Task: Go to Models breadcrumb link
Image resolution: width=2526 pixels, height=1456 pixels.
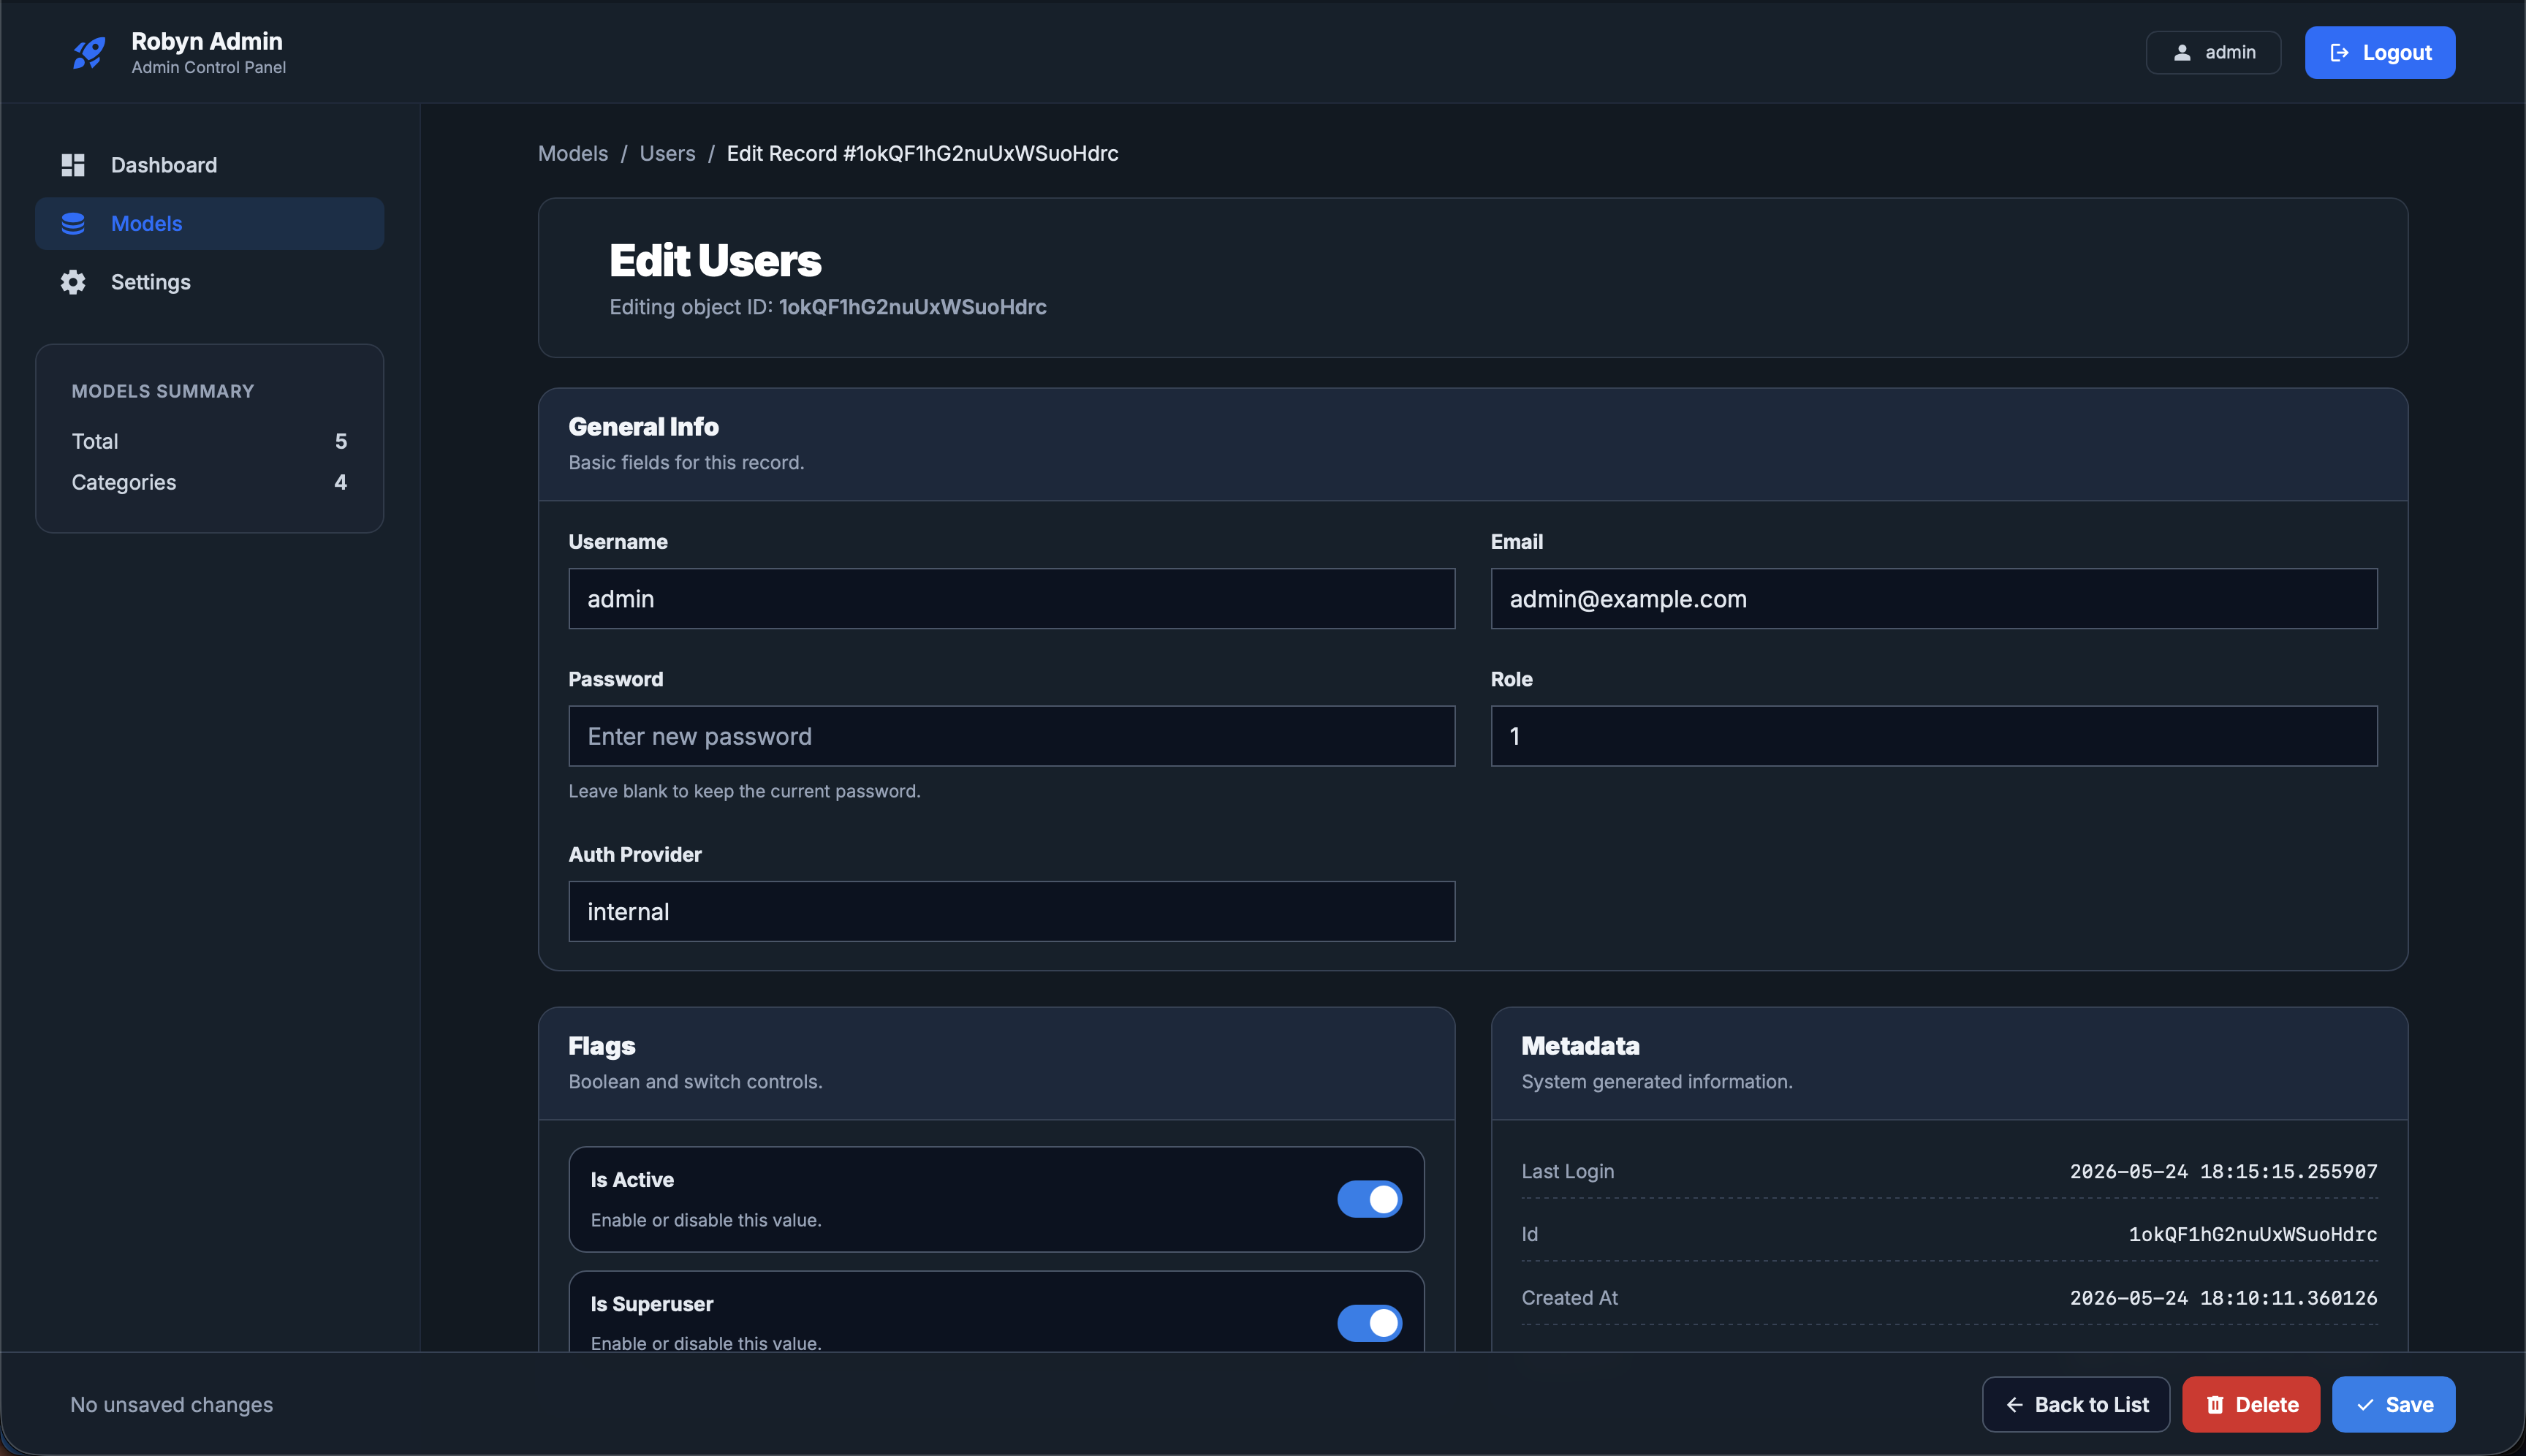Action: point(573,154)
